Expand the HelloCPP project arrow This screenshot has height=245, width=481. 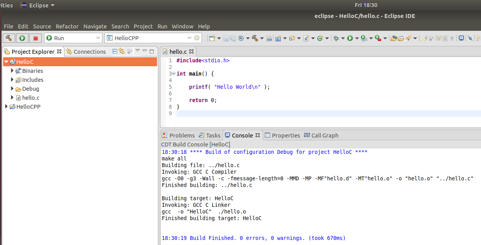coord(6,106)
